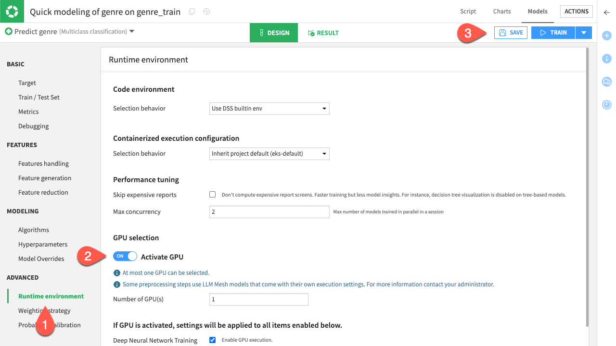This screenshot has width=616, height=346.
Task: Start training with the TRAIN button
Action: (552, 32)
